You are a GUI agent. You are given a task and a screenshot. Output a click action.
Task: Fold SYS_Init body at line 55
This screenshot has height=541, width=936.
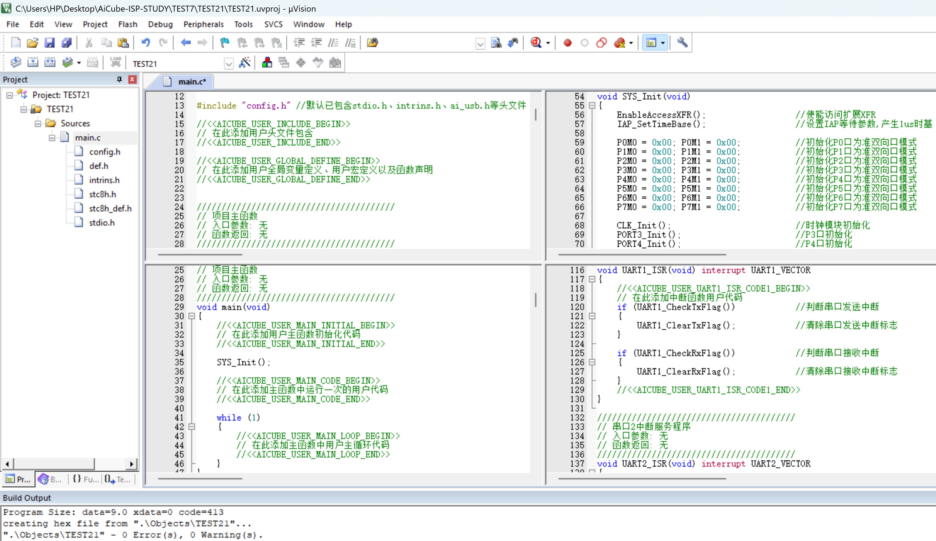[x=592, y=105]
